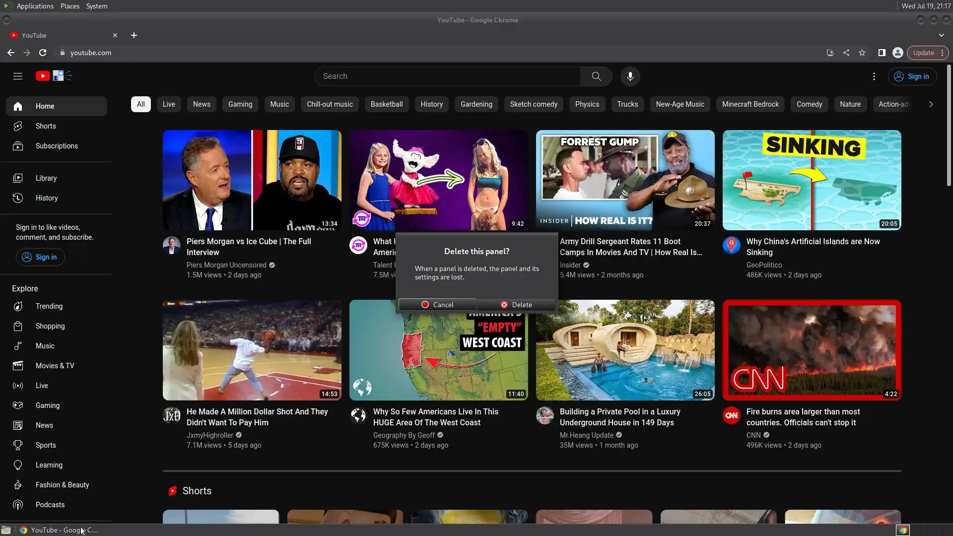The width and height of the screenshot is (953, 536).
Task: Open the hamburger guide menu
Action: [18, 76]
